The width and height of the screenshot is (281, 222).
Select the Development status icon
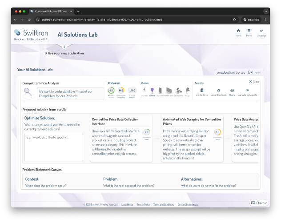click(179, 91)
